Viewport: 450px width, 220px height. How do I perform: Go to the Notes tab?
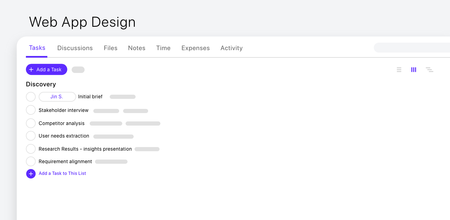(x=137, y=48)
